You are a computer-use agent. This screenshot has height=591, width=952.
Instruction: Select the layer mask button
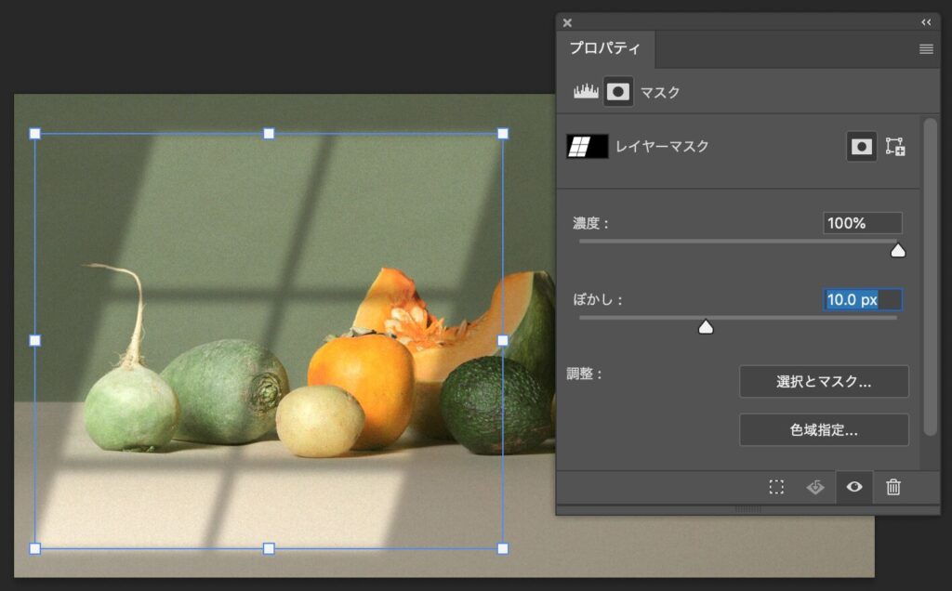(862, 146)
